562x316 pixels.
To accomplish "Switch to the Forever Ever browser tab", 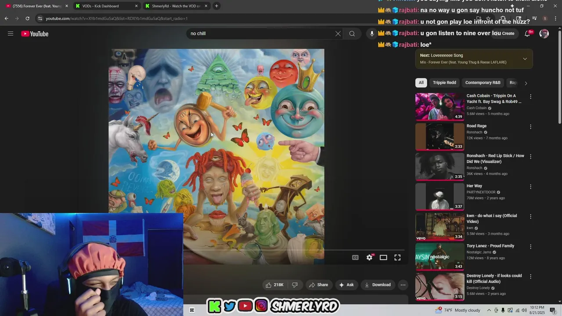I will coord(36,6).
